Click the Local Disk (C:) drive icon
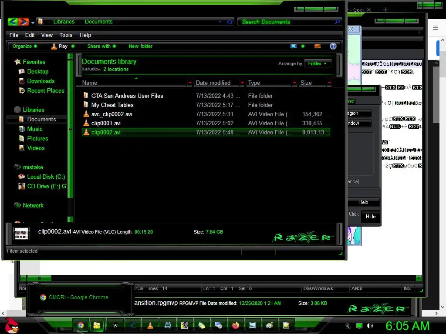The image size is (446, 334). (22, 177)
